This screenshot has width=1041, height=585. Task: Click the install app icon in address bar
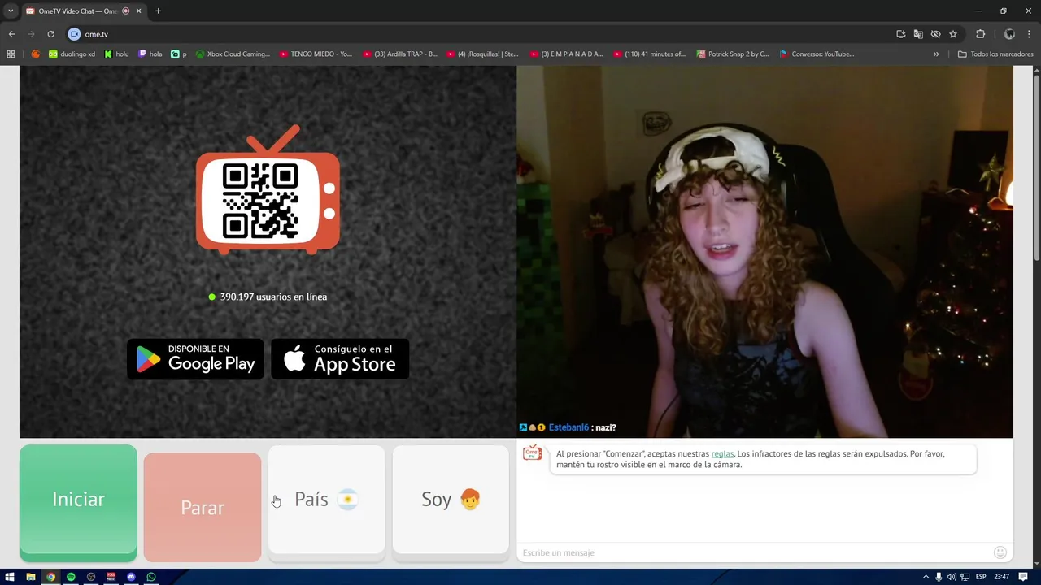point(901,34)
